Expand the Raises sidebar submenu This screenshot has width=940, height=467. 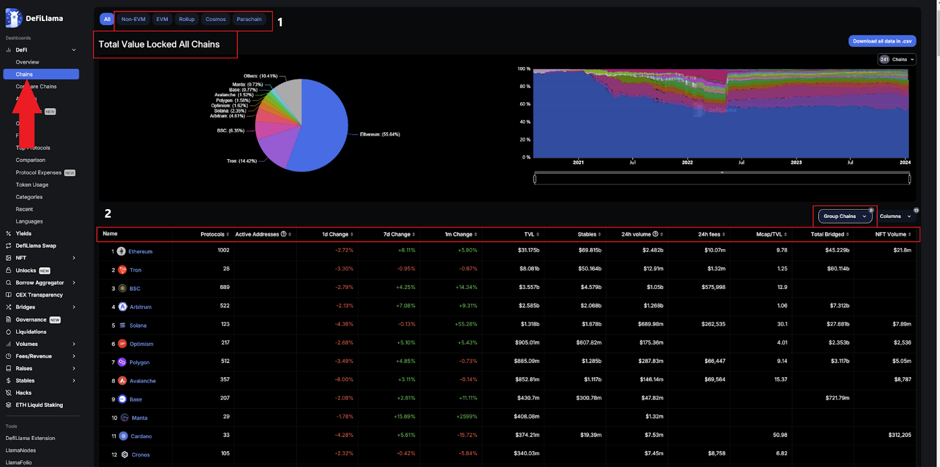click(x=74, y=368)
